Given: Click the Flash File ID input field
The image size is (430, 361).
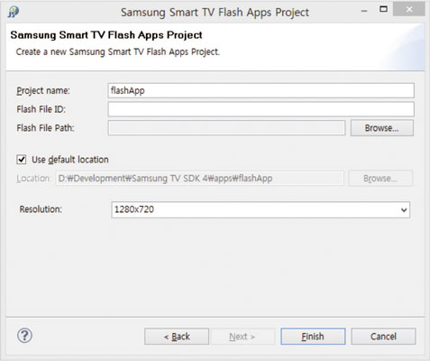Looking at the screenshot, I should [x=261, y=109].
